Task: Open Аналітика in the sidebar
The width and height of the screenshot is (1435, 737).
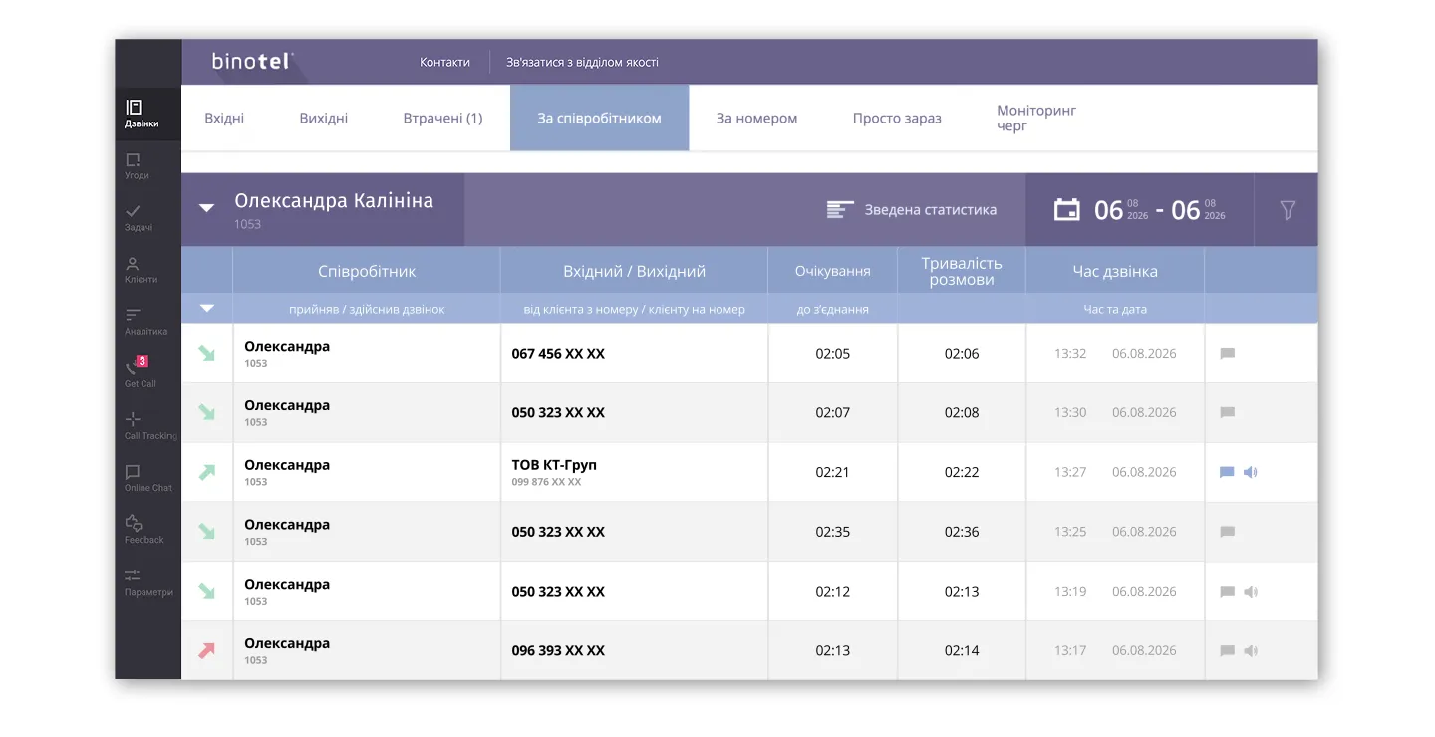Action: (x=145, y=321)
